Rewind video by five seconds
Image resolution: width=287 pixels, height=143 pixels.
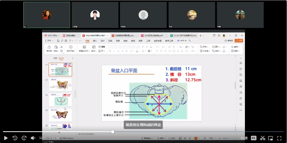(15, 138)
